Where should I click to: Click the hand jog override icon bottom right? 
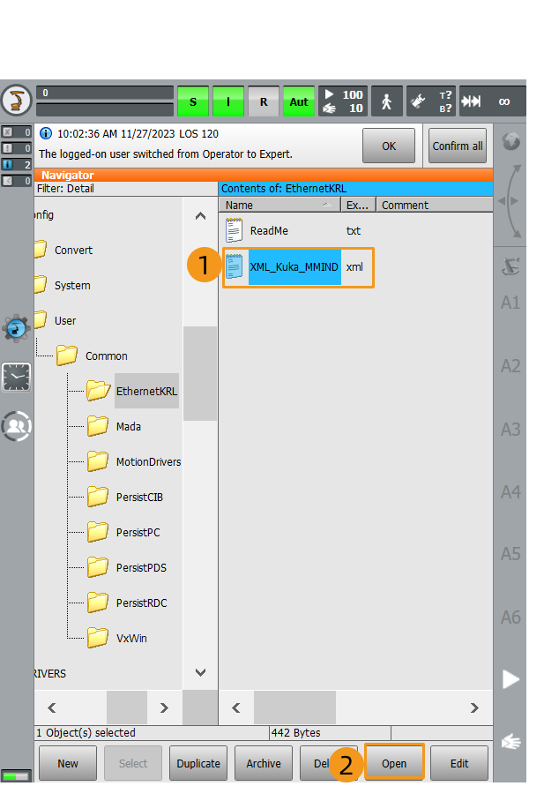coord(511,741)
